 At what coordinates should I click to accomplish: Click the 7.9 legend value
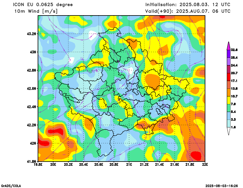(233, 104)
